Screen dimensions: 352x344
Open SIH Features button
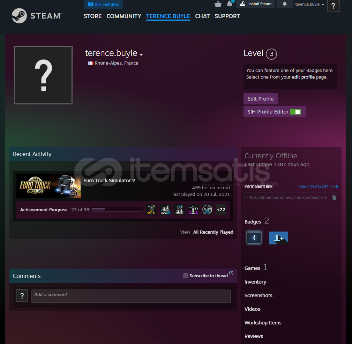[103, 4]
